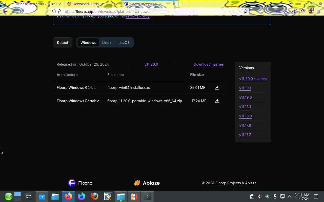Close the Release RetroZilla tab
Image resolution: width=324 pixels, height=202 pixels.
point(60,4)
